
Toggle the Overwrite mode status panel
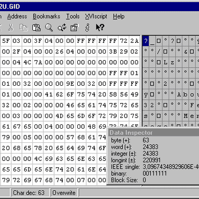click(64, 193)
